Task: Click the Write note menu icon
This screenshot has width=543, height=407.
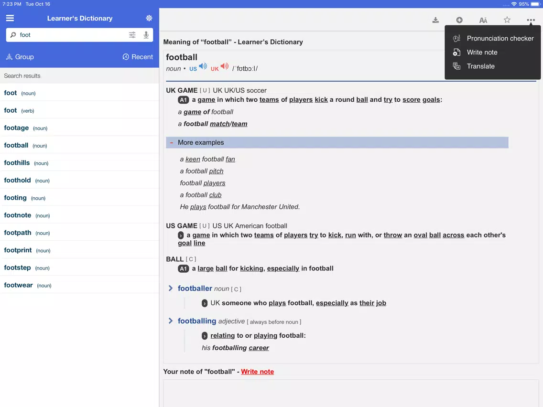Action: tap(457, 52)
